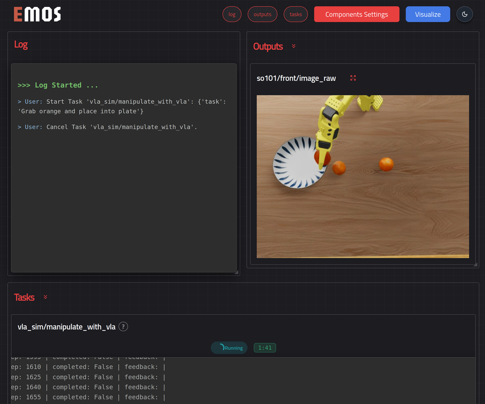The height and width of the screenshot is (404, 485).
Task: Open help for vla_sim/manipulate_with_vla task
Action: 123,327
